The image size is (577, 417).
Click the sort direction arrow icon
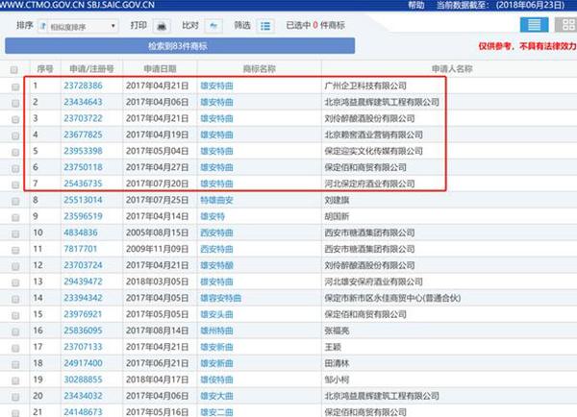[x=43, y=27]
